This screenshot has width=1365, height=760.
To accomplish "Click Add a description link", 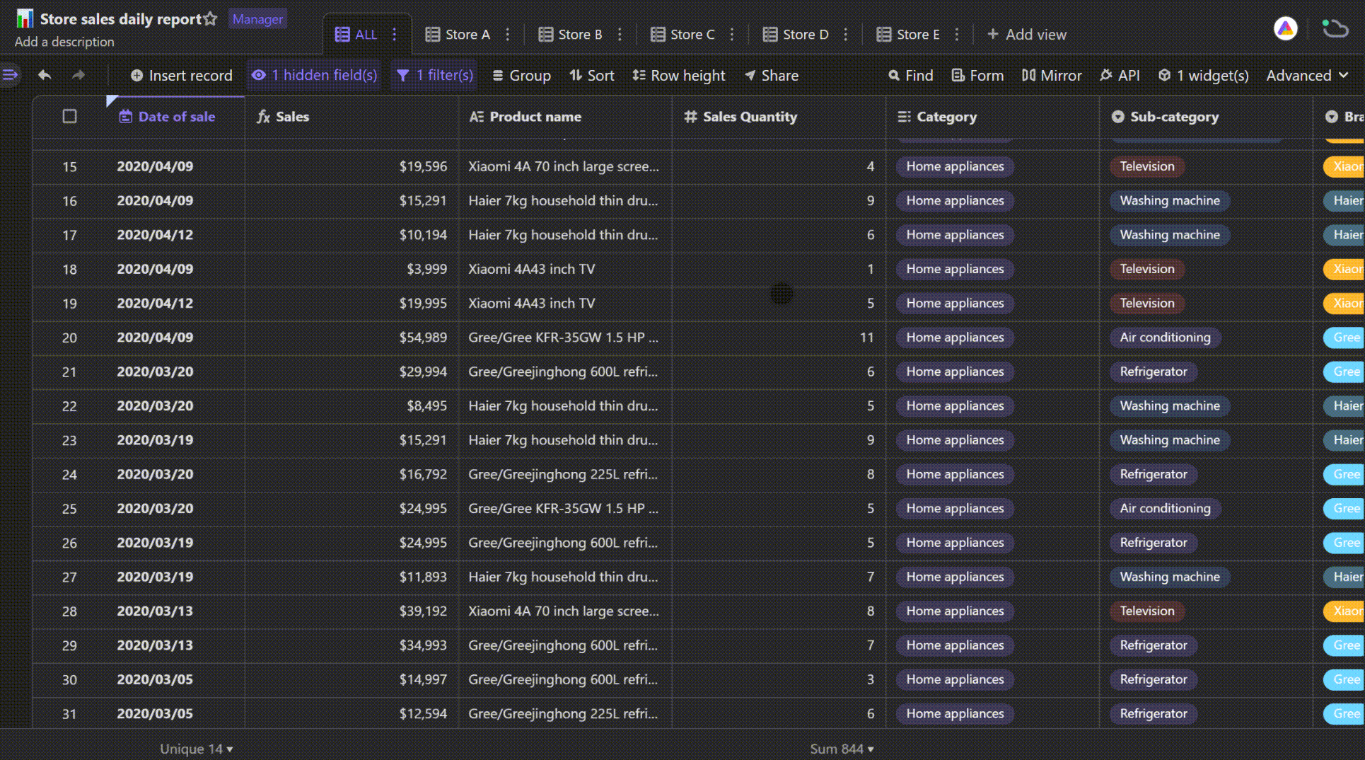I will coord(64,42).
